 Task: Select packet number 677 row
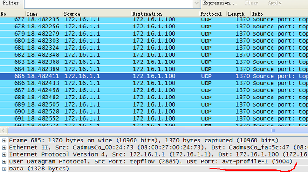154,19
